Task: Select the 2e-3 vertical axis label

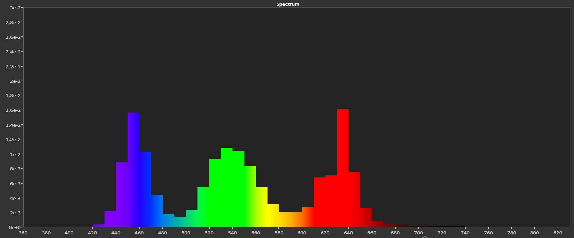Action: click(15, 213)
